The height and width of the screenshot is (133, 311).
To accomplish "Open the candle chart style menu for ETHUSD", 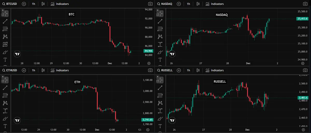I will [43, 70].
